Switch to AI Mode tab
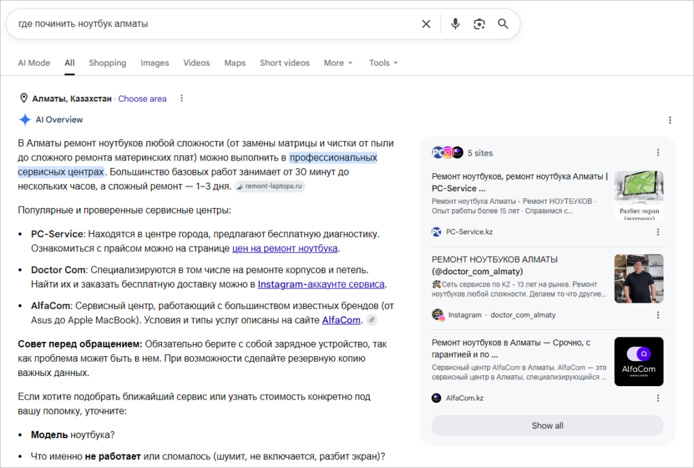The height and width of the screenshot is (468, 694). pos(34,63)
